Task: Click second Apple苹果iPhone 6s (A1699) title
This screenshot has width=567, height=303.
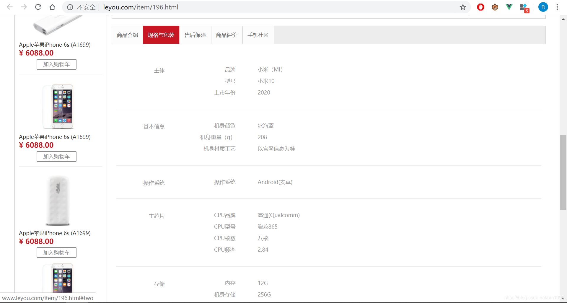Action: [55, 137]
